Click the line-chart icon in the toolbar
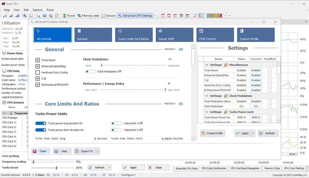This screenshot has height=178, width=309. pyautogui.click(x=195, y=16)
